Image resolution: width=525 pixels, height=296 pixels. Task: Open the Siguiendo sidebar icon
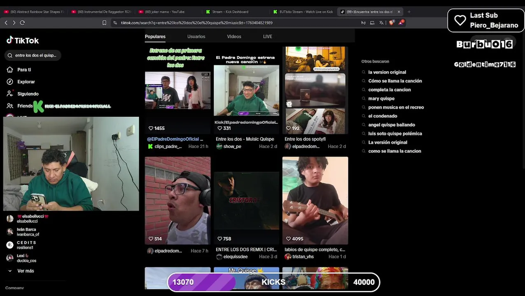point(10,94)
